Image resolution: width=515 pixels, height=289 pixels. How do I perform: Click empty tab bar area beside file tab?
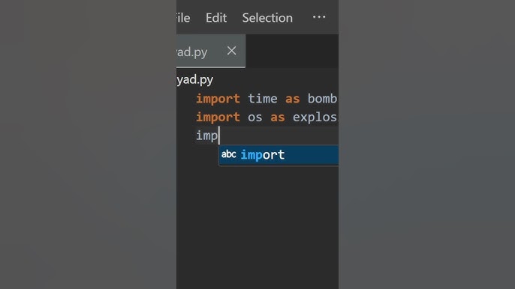point(292,51)
